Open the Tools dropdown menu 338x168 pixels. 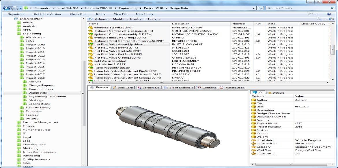pos(154,19)
